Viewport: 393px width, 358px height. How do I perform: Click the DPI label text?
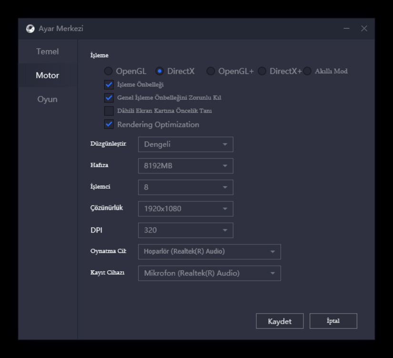tap(96, 230)
